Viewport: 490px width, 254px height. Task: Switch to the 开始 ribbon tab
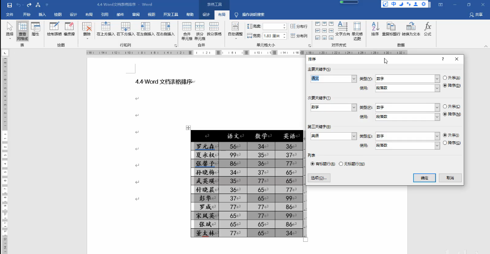tap(27, 14)
